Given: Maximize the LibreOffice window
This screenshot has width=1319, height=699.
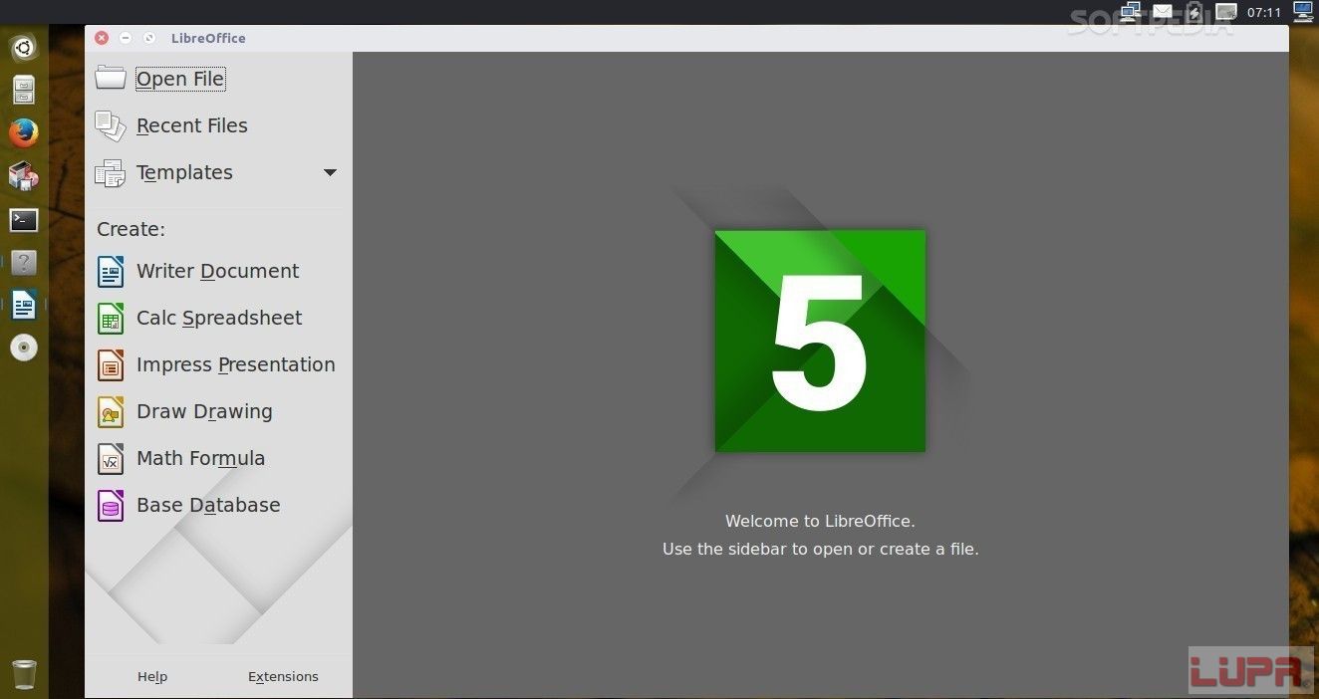Looking at the screenshot, I should tap(149, 38).
